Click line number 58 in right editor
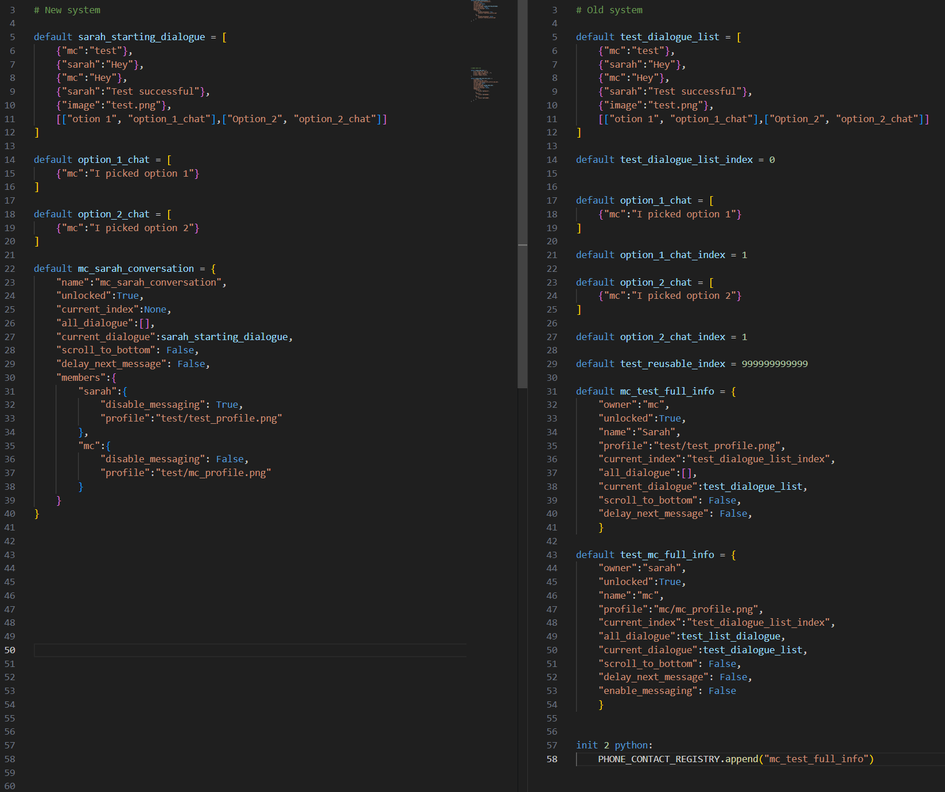The width and height of the screenshot is (945, 792). (x=552, y=759)
